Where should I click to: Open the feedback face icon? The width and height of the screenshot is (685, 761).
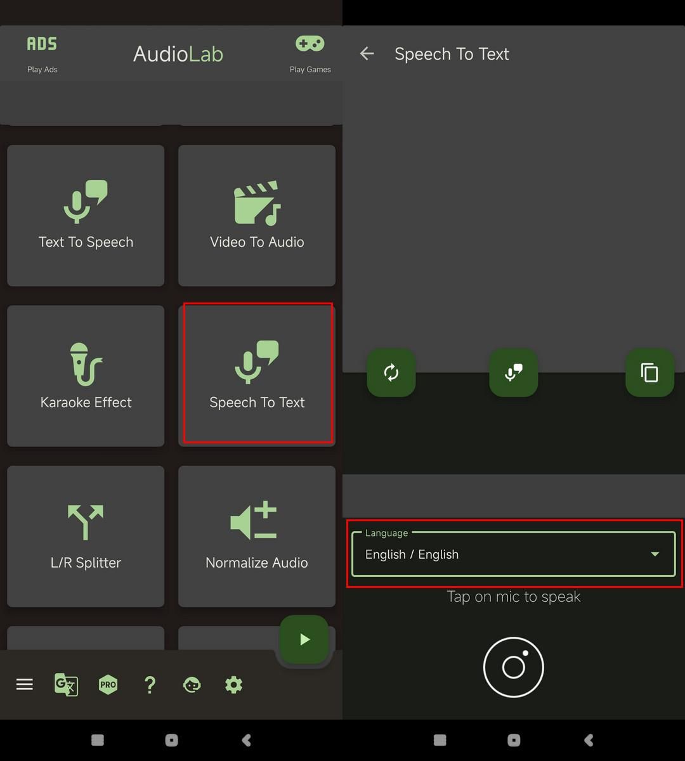192,685
